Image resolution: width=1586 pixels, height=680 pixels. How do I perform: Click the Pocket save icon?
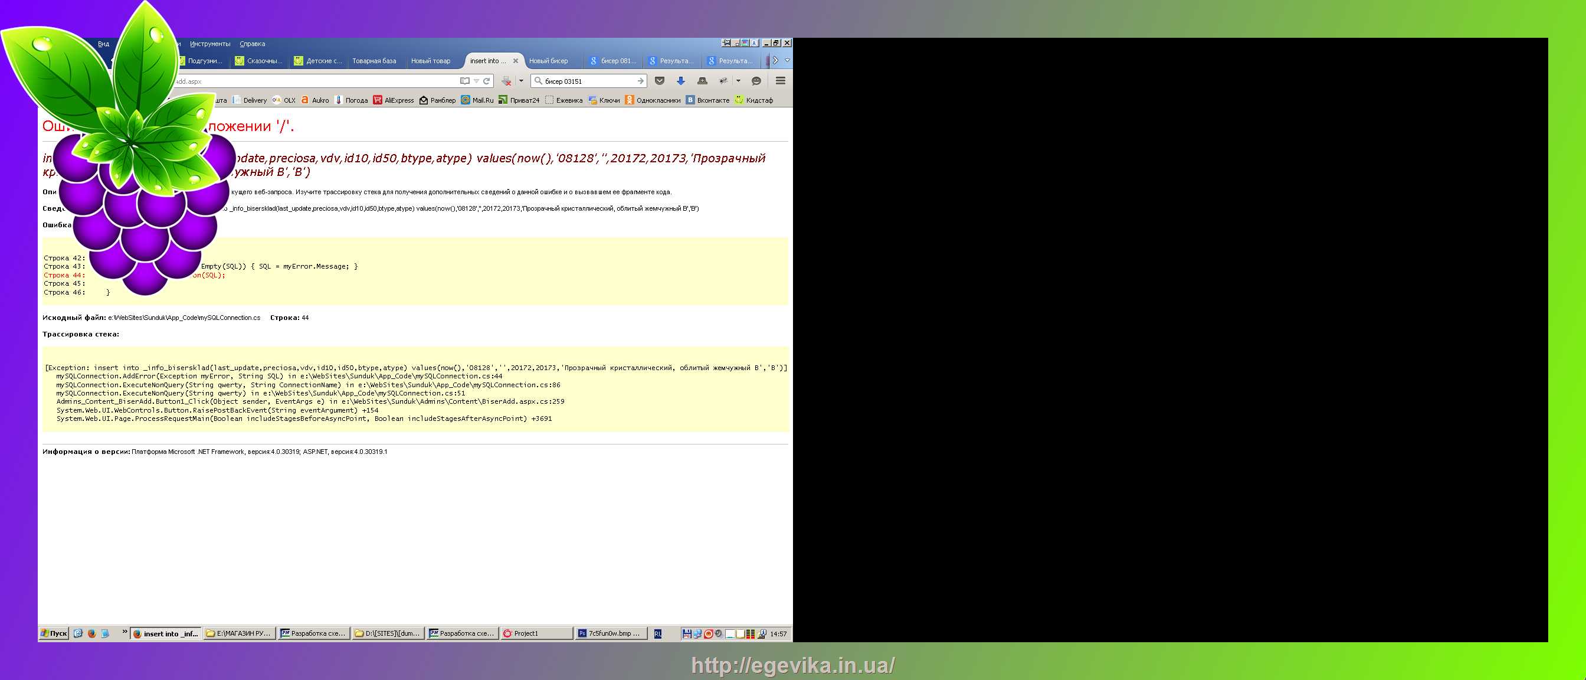[x=660, y=81]
